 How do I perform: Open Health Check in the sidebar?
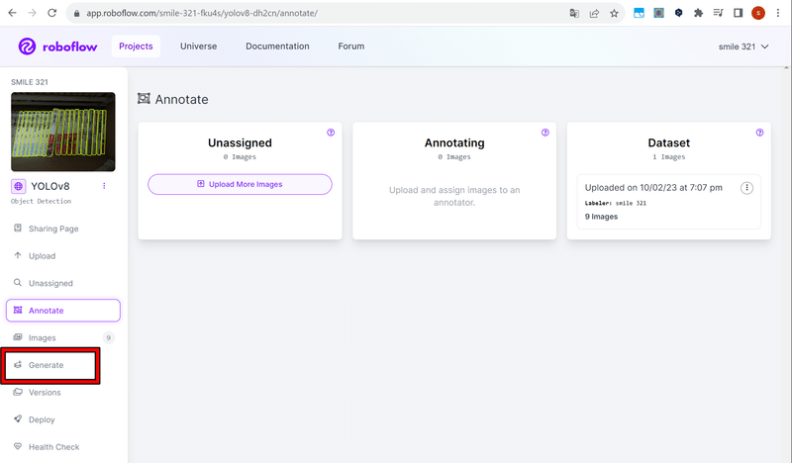(63, 447)
